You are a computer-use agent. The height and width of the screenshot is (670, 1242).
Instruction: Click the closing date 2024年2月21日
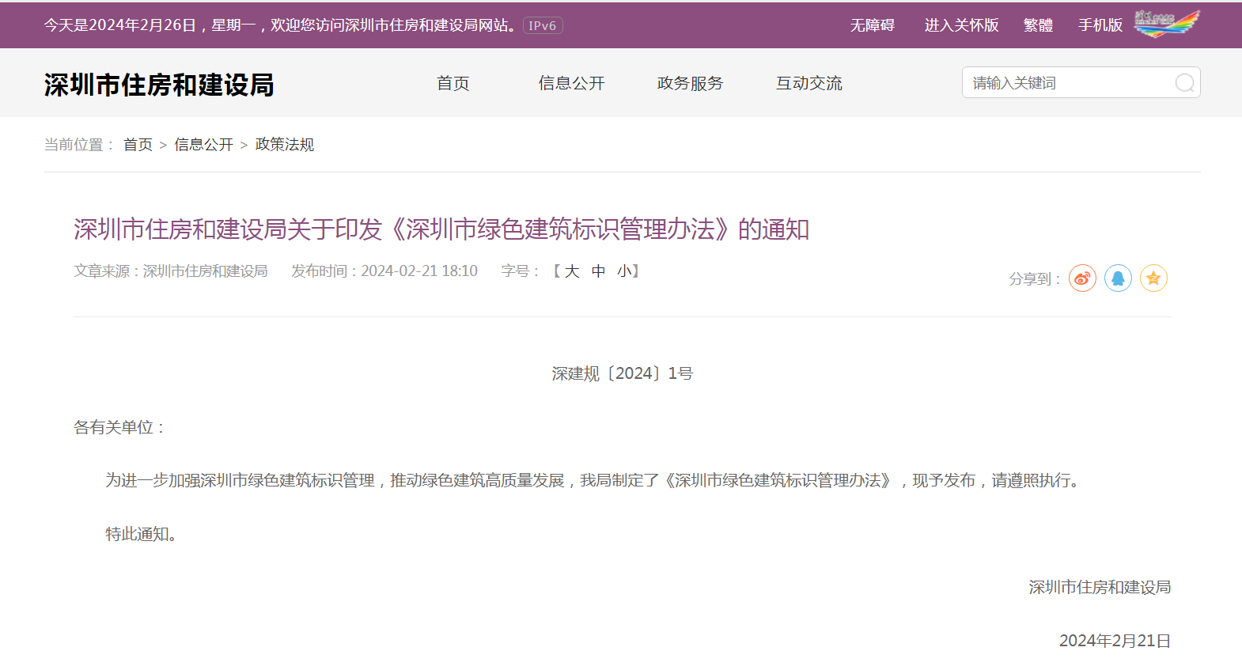(x=1115, y=641)
